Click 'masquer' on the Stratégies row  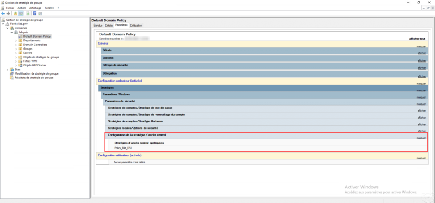coord(421,90)
